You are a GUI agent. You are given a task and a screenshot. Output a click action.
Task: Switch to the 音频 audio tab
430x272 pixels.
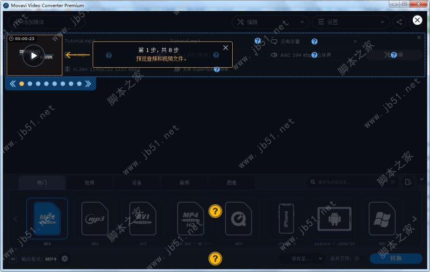184,183
